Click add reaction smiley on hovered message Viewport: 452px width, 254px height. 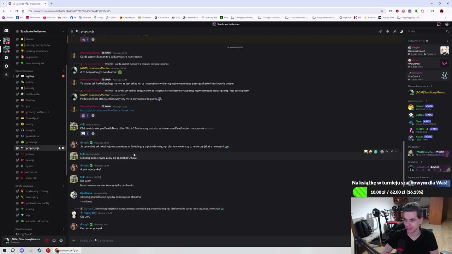coord(382,152)
